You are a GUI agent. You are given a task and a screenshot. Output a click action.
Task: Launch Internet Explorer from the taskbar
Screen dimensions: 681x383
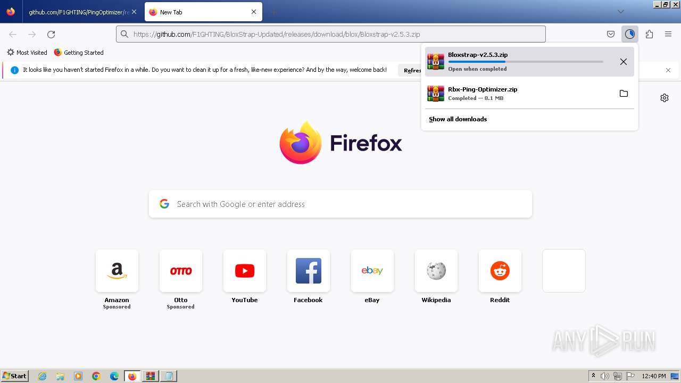(43, 376)
